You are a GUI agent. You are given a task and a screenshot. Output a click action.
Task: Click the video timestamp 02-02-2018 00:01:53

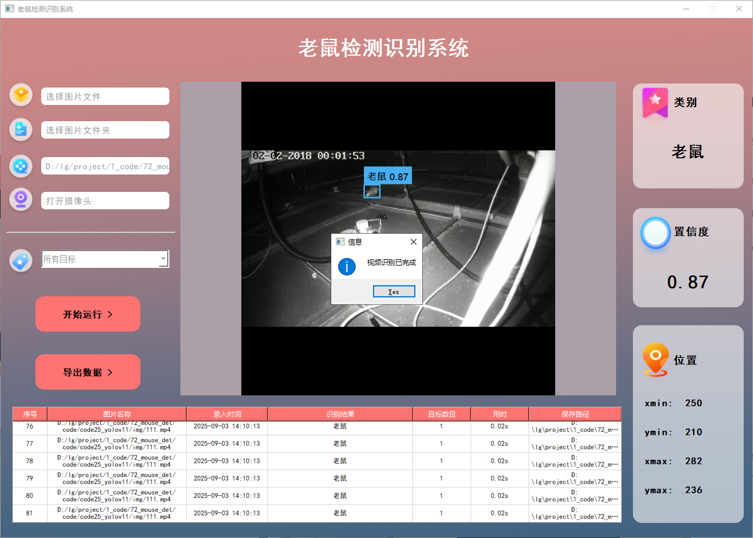click(x=309, y=155)
